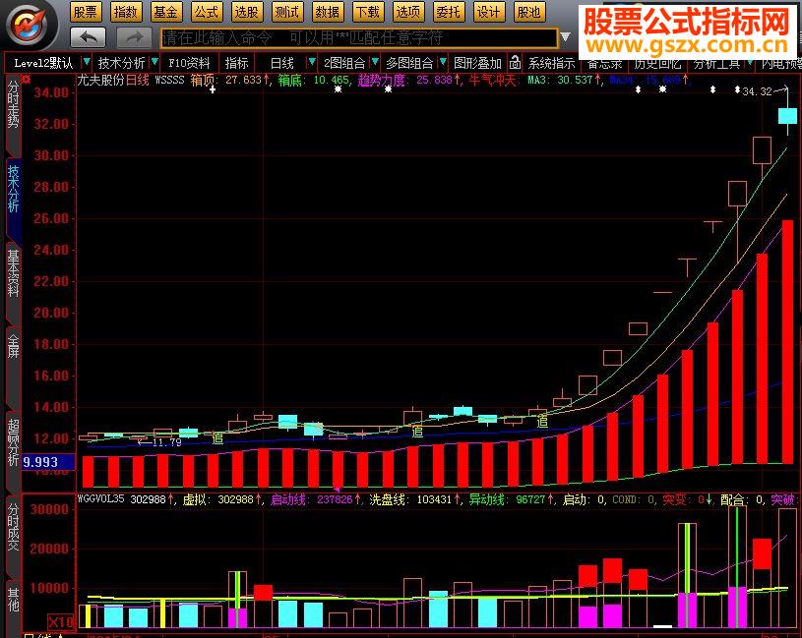Viewport: 802px width, 638px height.
Task: Open the 委托 trade entrust panel
Action: point(448,13)
